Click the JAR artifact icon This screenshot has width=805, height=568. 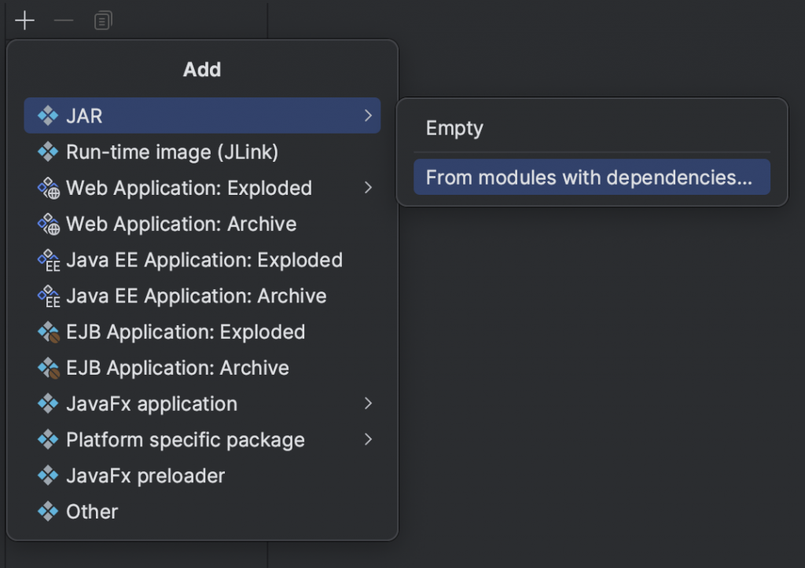[48, 116]
